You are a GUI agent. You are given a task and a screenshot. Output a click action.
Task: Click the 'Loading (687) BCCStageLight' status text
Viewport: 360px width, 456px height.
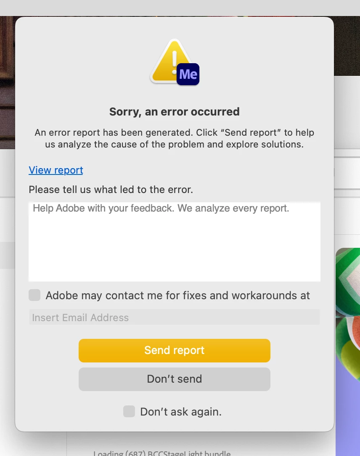tap(162, 453)
